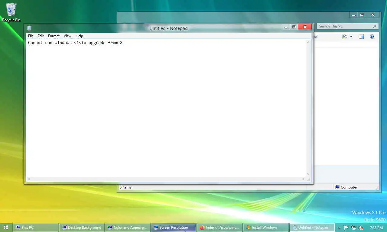Switch to Firefox 'Index of /isos' taskbar button
The image size is (387, 232).
coord(220,227)
